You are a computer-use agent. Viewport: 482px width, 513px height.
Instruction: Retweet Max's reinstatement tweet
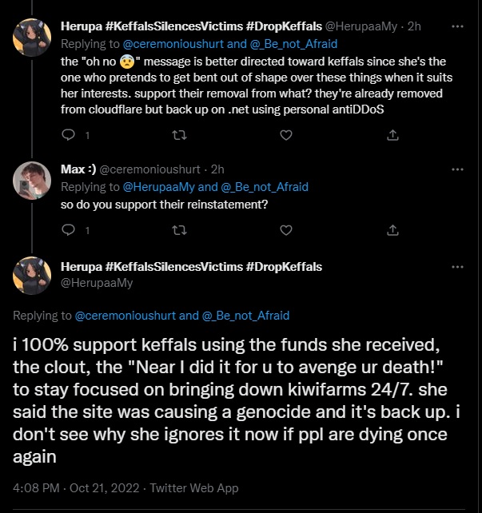pyautogui.click(x=177, y=230)
